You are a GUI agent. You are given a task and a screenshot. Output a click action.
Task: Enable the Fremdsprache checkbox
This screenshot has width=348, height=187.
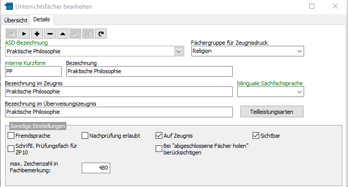[11, 136]
